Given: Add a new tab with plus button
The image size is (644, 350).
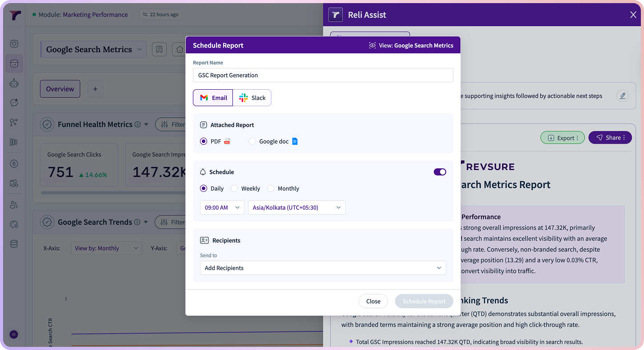Looking at the screenshot, I should pos(95,89).
